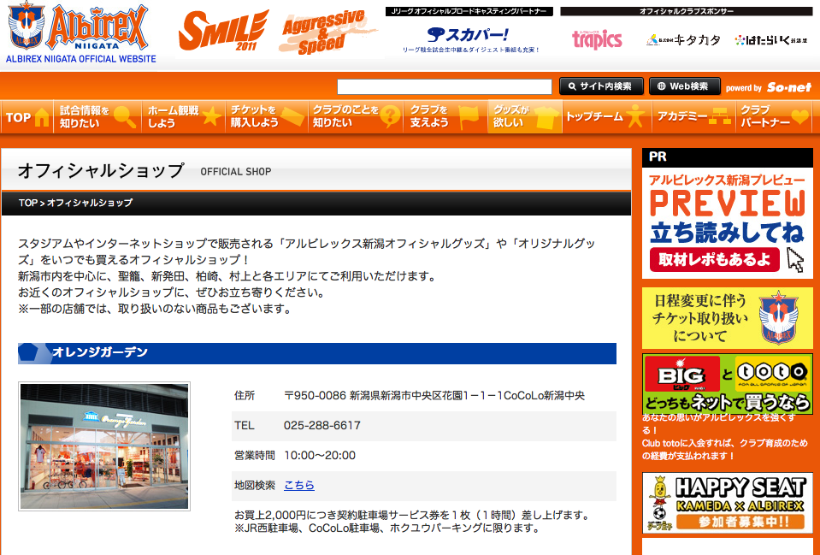Click the サイト内検索 search button

601,86
